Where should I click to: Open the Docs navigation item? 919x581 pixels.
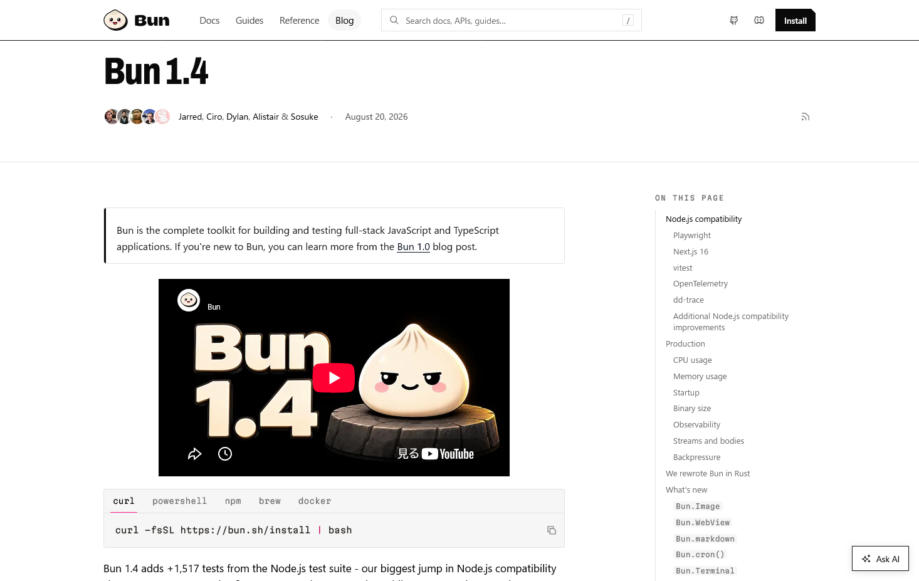click(209, 21)
